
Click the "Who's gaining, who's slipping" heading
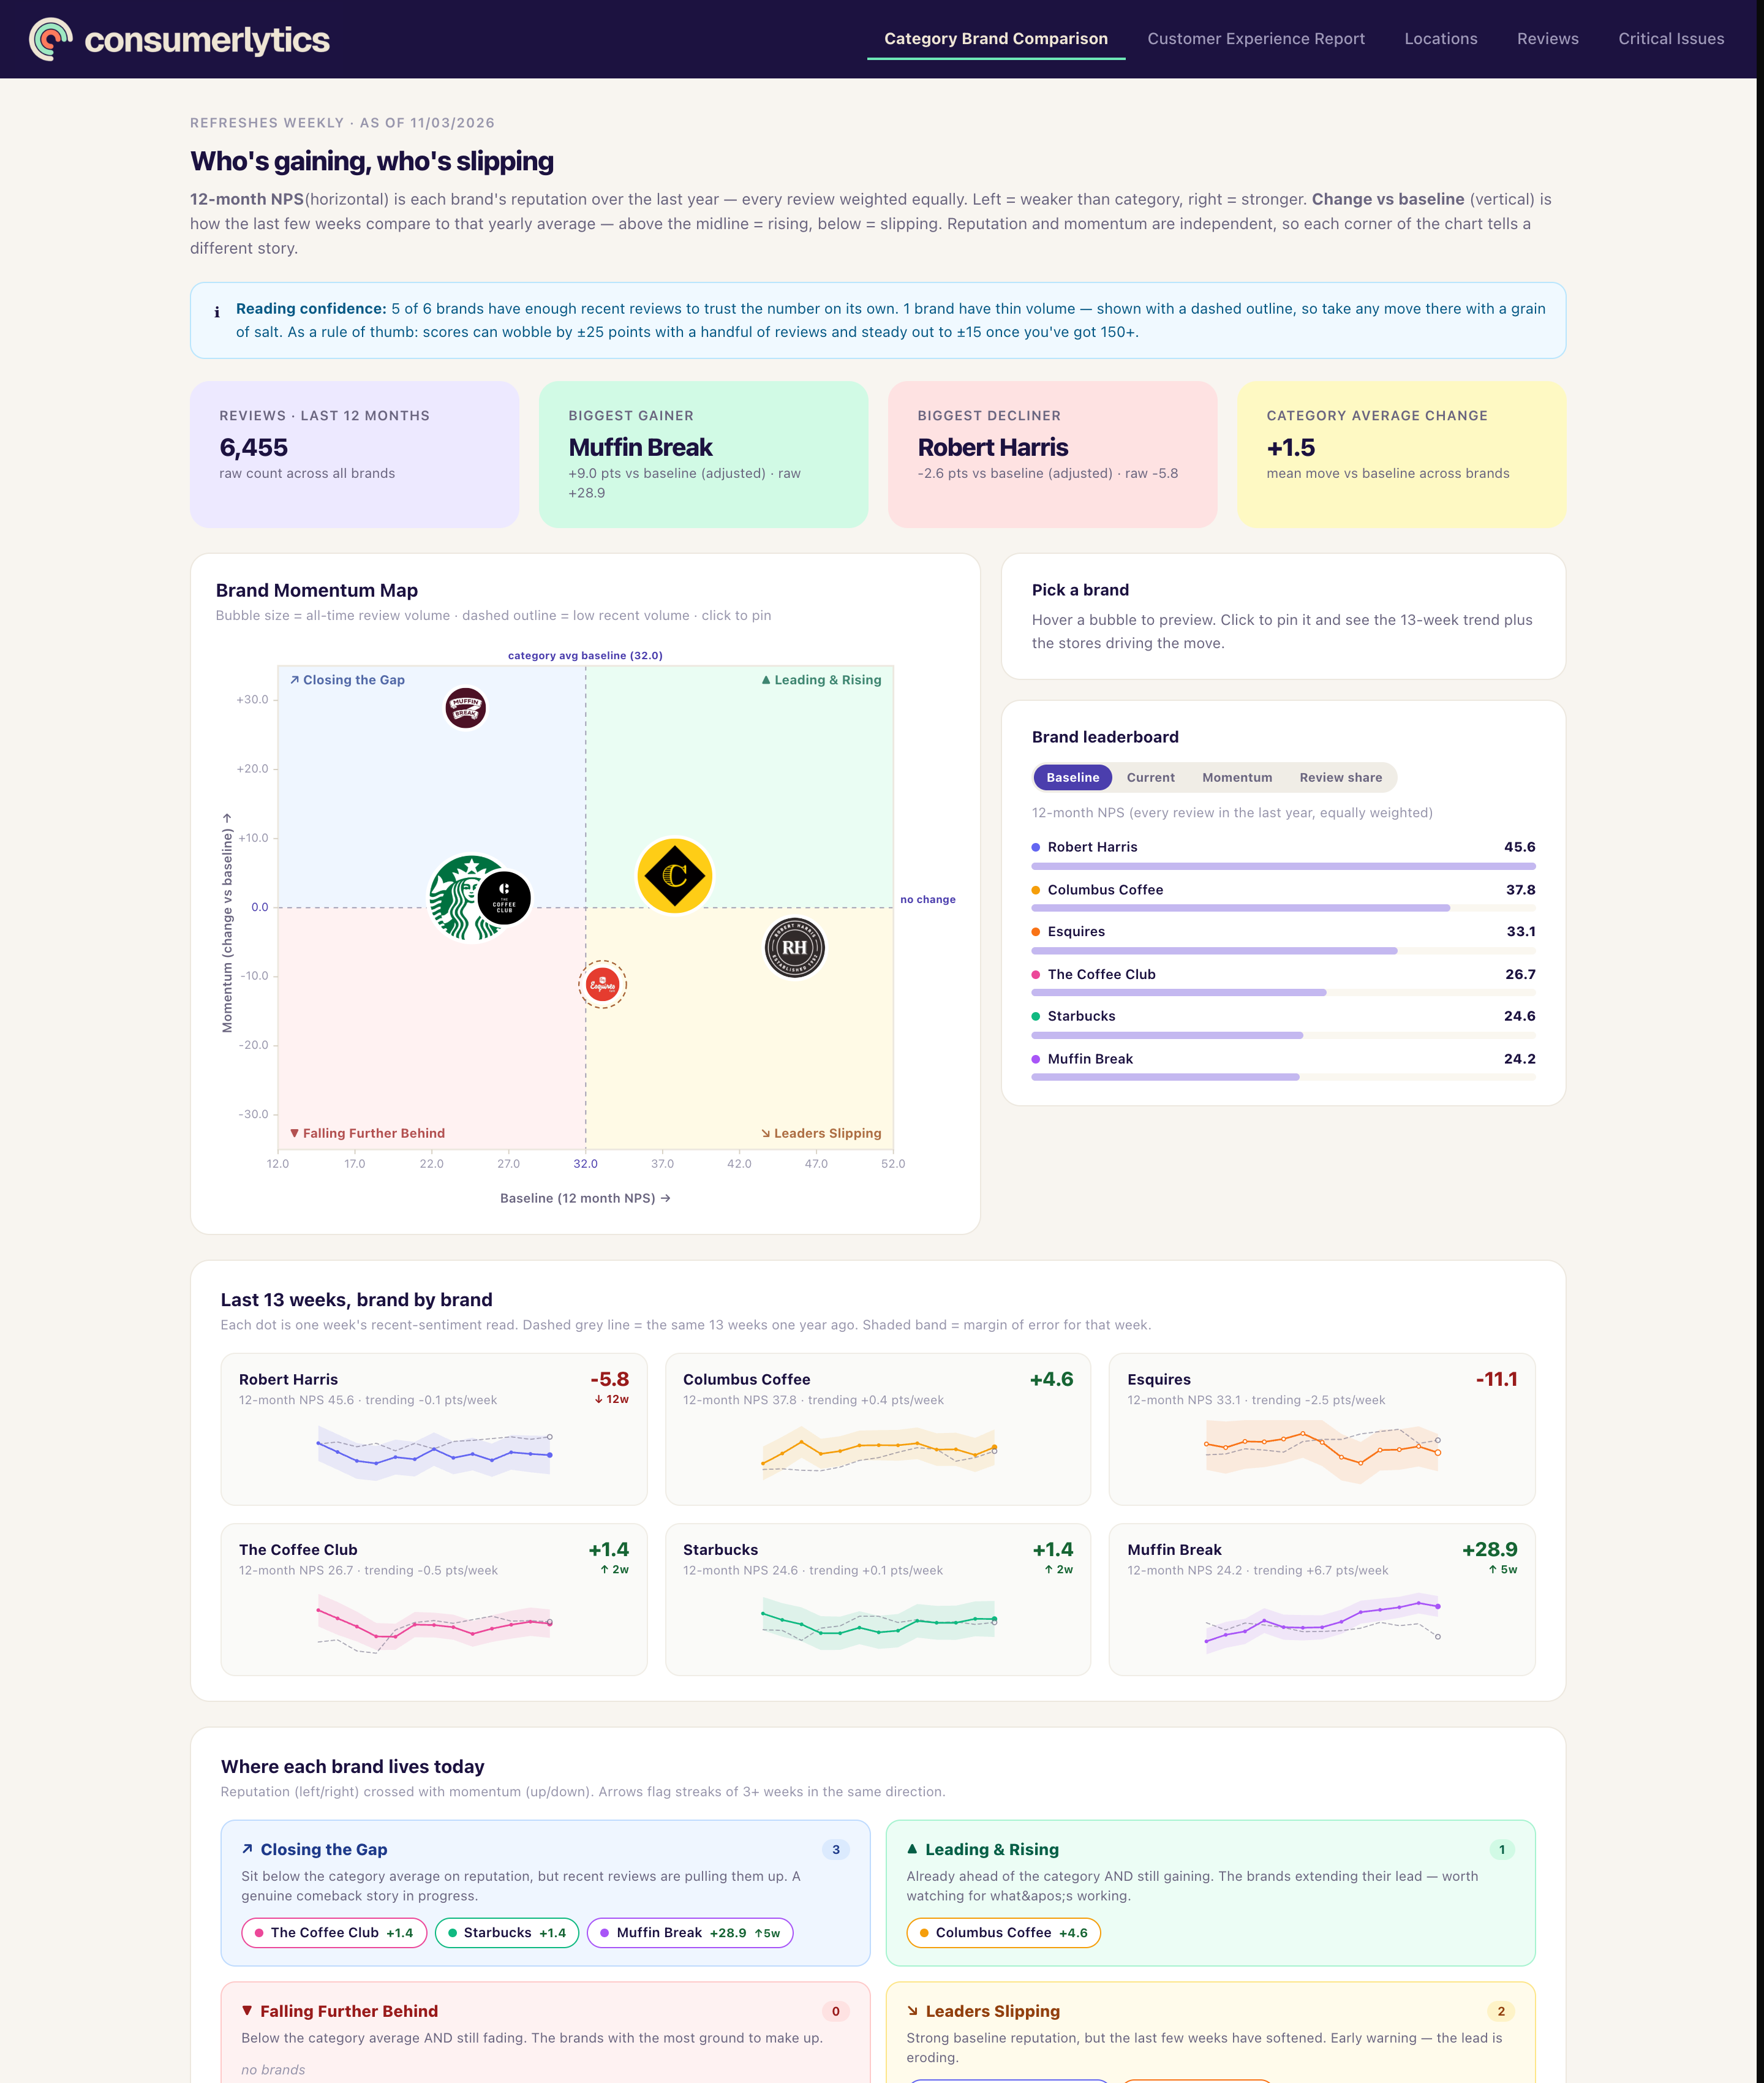click(x=372, y=161)
